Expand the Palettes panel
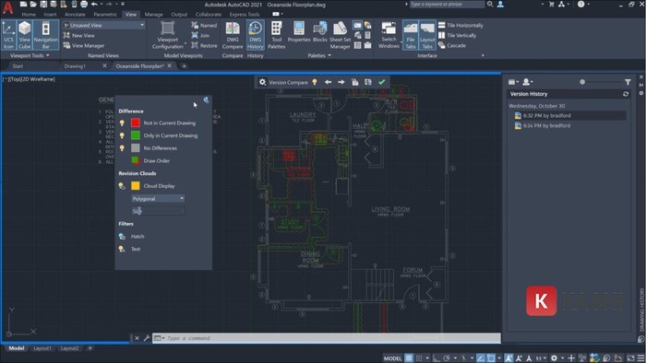This screenshot has height=363, width=646. [x=319, y=55]
